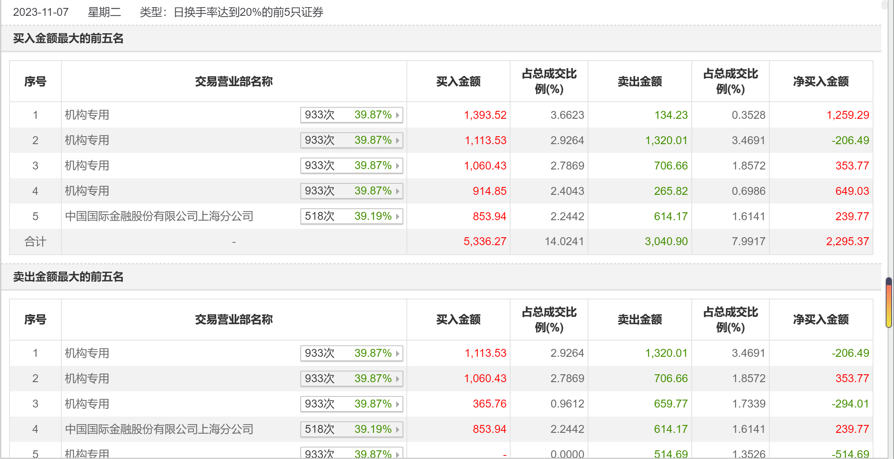This screenshot has height=459, width=894.
Task: Click arrow icon on buy table row 3 badge
Action: [397, 166]
